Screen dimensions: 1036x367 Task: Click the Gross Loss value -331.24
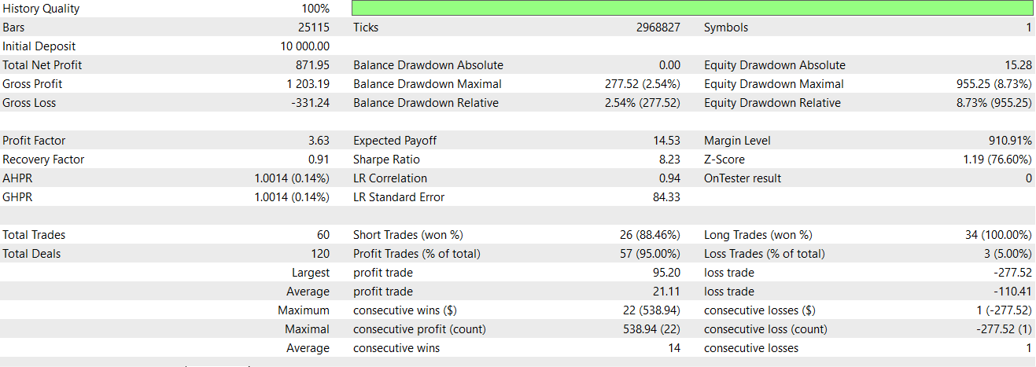308,103
